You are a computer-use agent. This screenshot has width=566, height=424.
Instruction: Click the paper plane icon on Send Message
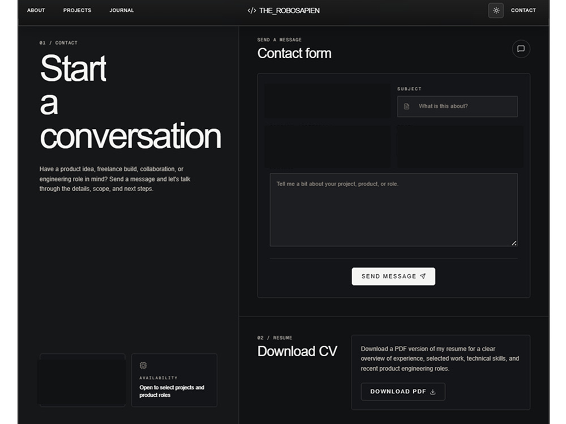click(423, 276)
